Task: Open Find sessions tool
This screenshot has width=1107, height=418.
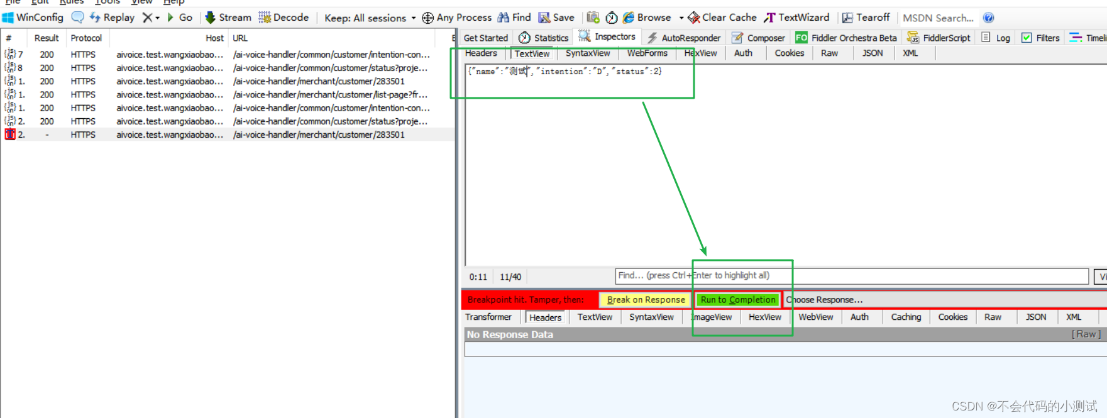Action: coord(514,18)
